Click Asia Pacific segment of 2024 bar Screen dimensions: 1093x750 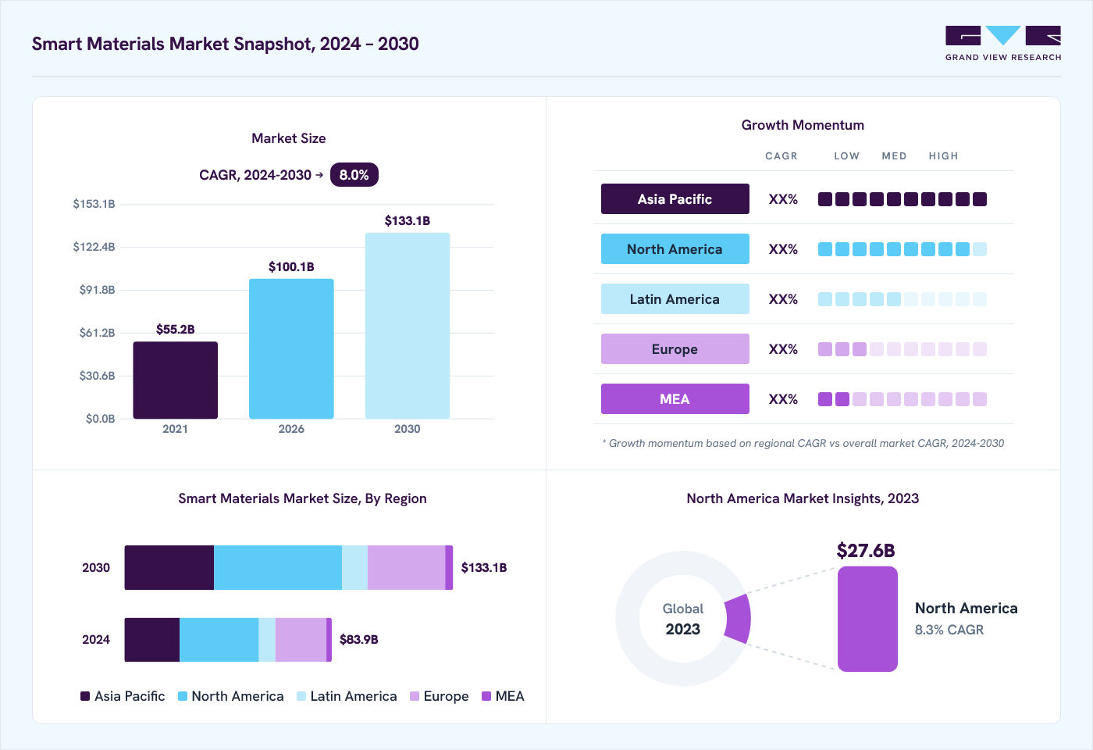tap(152, 640)
